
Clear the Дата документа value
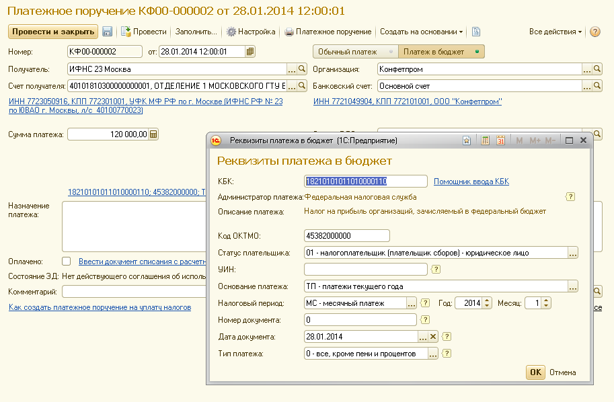click(x=432, y=337)
